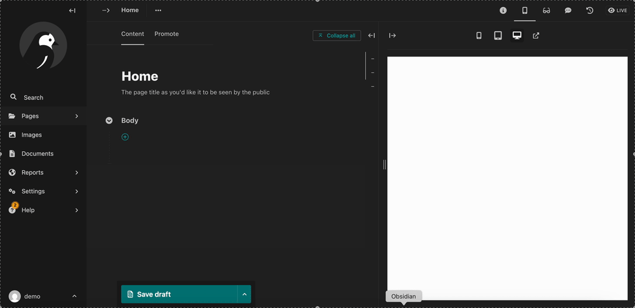Image resolution: width=635 pixels, height=308 pixels.
Task: Expand the Pages submenu chevron
Action: [77, 116]
